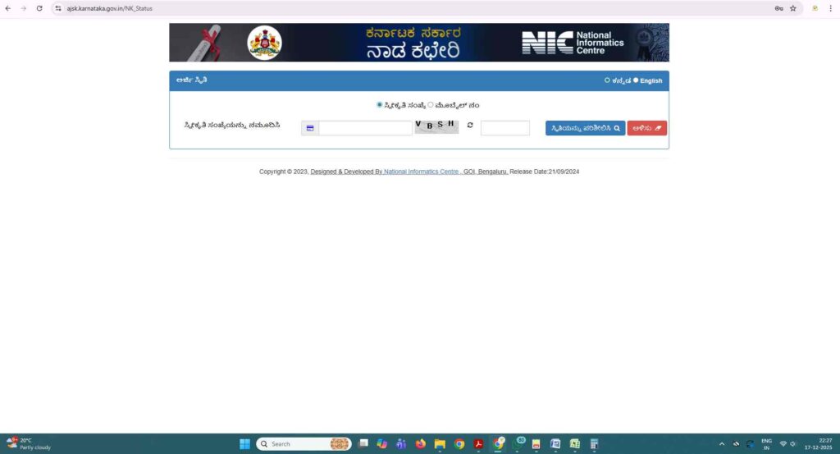Switch the ENG IN input language indicator

click(767, 444)
